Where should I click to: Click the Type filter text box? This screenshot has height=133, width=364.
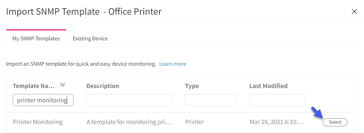(x=210, y=100)
